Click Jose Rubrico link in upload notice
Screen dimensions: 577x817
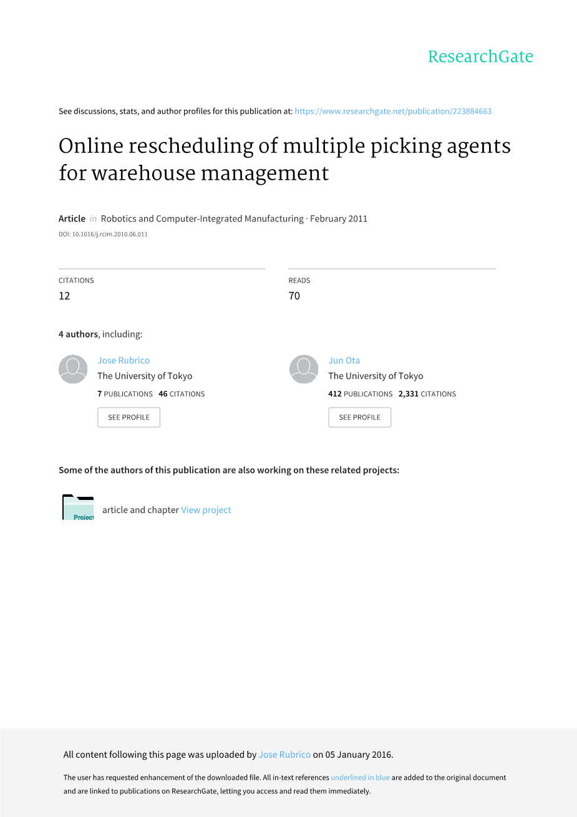(x=284, y=755)
